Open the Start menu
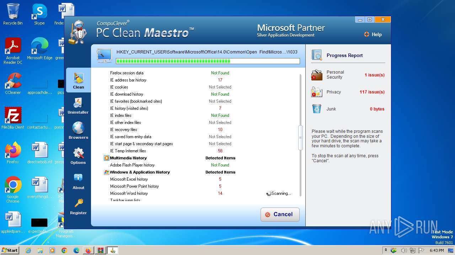Screen dimensions: 455x255 10,250
